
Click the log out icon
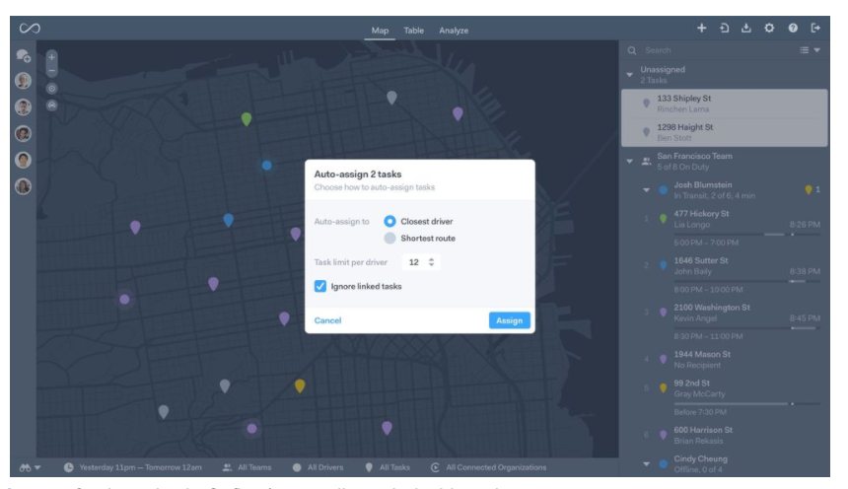815,29
